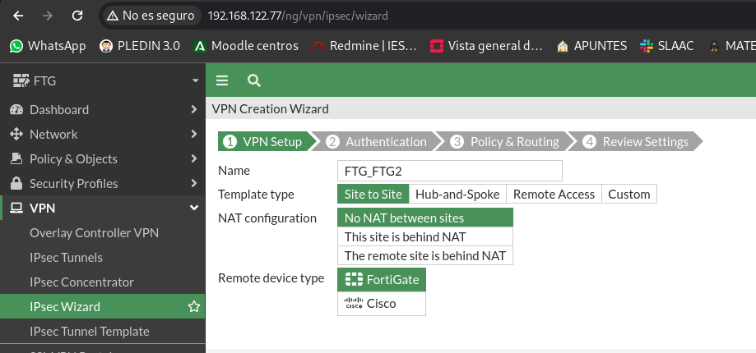The image size is (756, 353).
Task: Select FortiGate as remote device type
Action: point(382,279)
